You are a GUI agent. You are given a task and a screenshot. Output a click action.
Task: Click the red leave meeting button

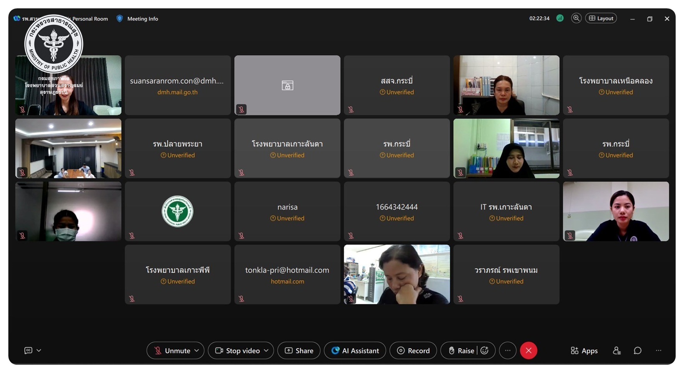pyautogui.click(x=528, y=350)
